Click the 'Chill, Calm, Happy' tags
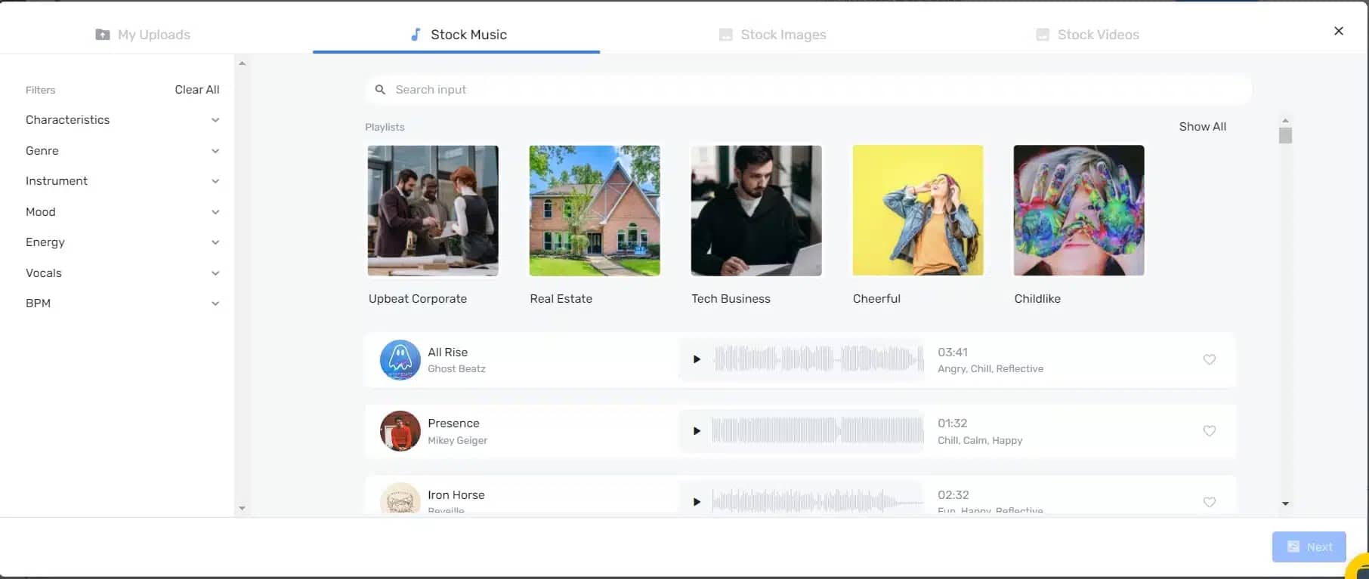The height and width of the screenshot is (579, 1369). [980, 441]
